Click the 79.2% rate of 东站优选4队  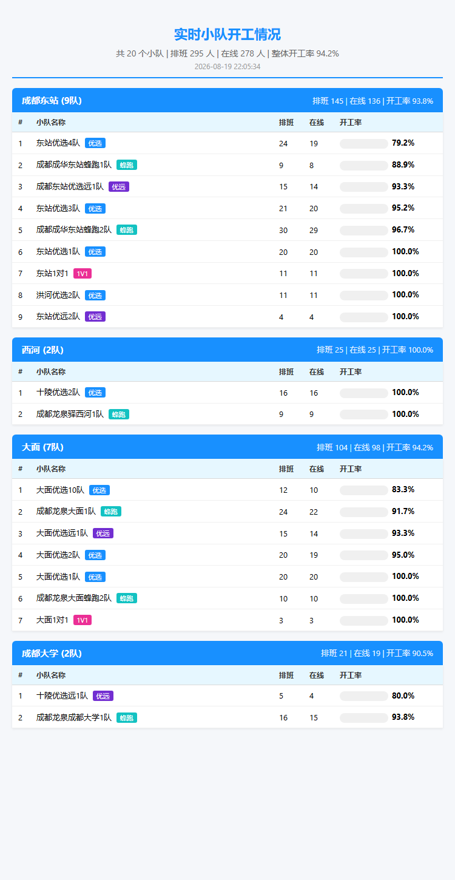[x=403, y=143]
